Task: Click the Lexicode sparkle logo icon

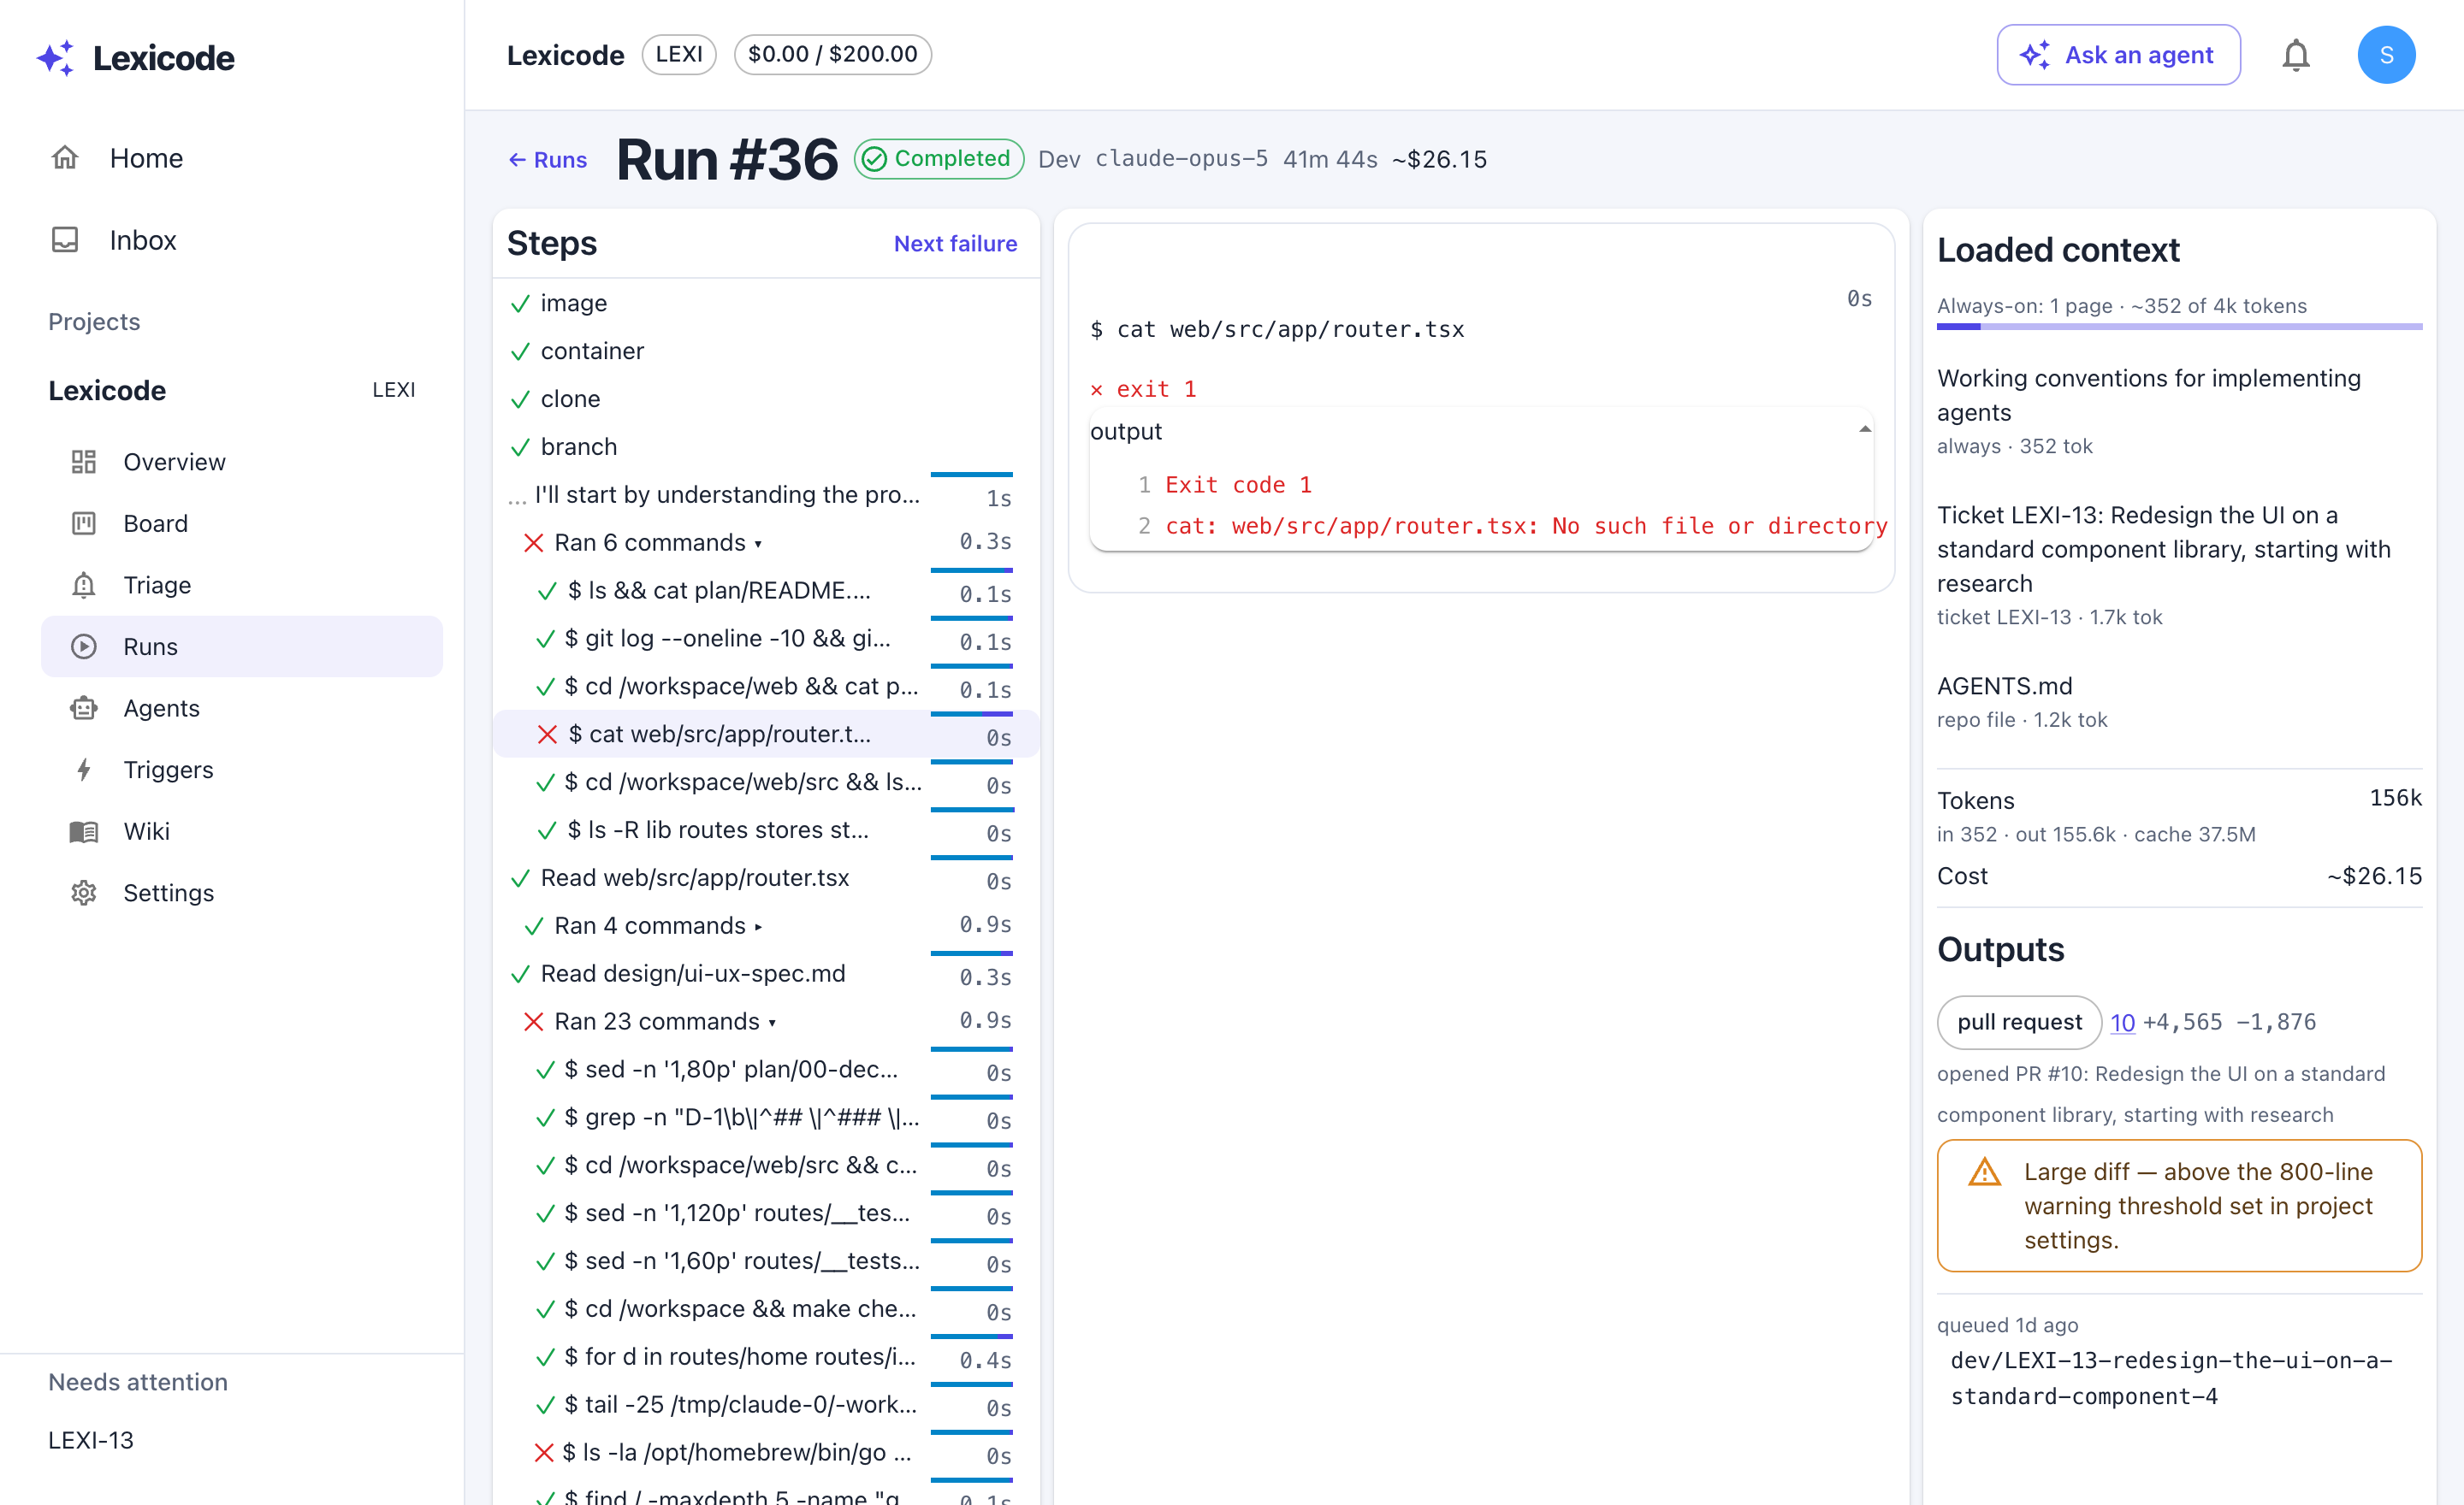Action: tap(56, 58)
